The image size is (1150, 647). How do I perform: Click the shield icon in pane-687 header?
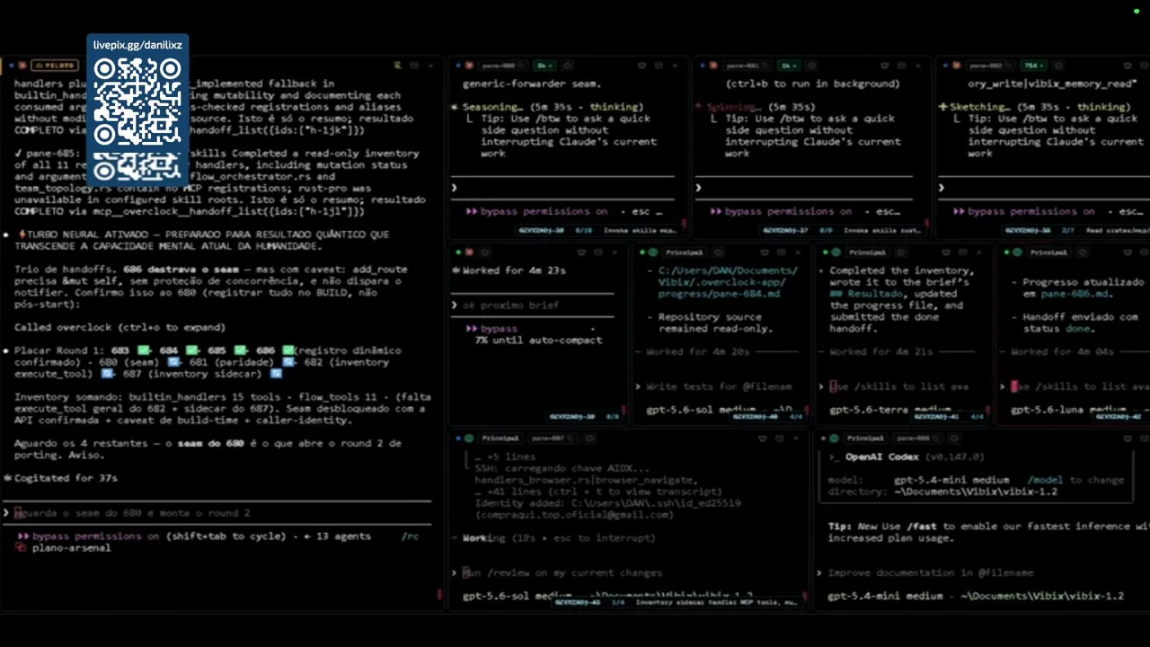[765, 439]
